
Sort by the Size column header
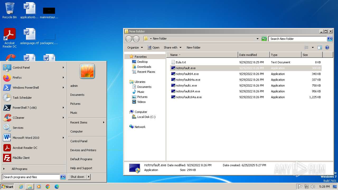(x=312, y=55)
